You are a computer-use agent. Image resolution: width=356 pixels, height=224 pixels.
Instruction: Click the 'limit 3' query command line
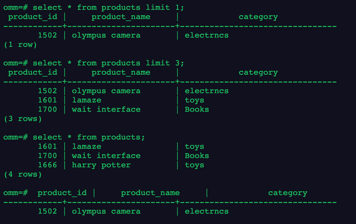pos(94,63)
